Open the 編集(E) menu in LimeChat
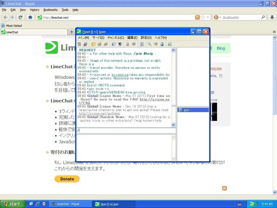Screen dimensions: 277x208 click(x=132, y=38)
